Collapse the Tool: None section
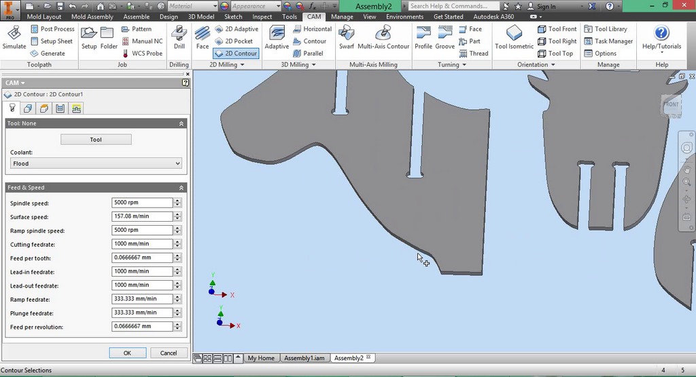696x377 pixels. click(x=181, y=123)
